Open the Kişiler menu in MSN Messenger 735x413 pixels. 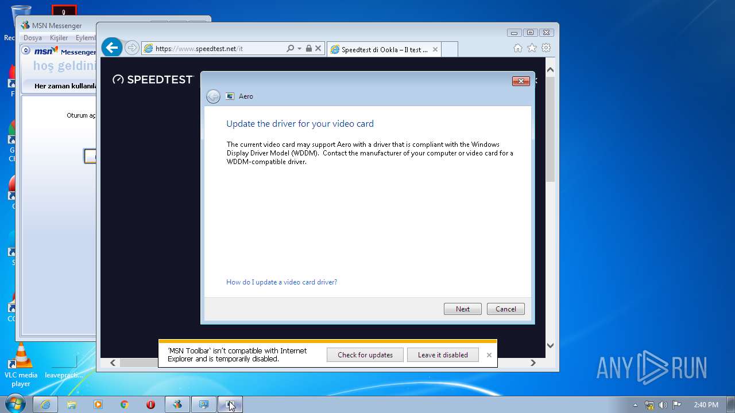(59, 38)
